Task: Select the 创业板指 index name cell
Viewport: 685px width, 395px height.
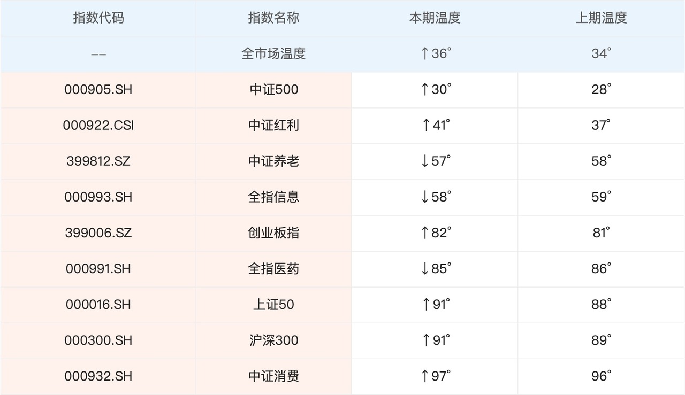Action: click(273, 233)
